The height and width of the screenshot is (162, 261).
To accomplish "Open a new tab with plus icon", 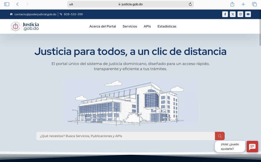I will click(243, 4).
